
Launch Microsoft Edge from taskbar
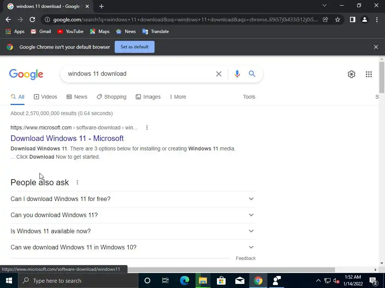point(184,280)
